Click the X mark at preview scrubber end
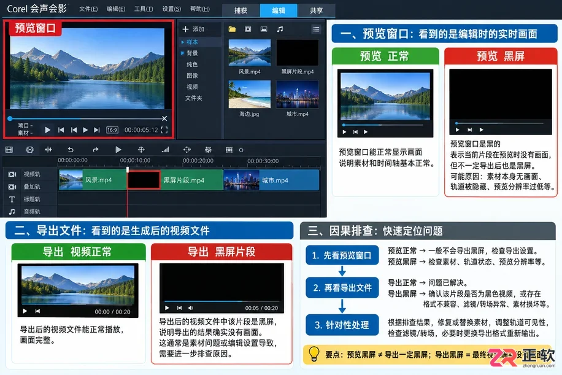562x375 pixels. pos(164,118)
